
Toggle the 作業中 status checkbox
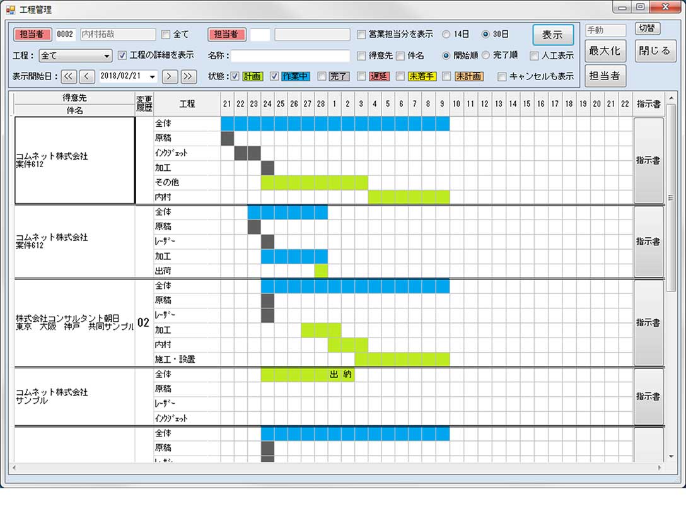(x=274, y=76)
